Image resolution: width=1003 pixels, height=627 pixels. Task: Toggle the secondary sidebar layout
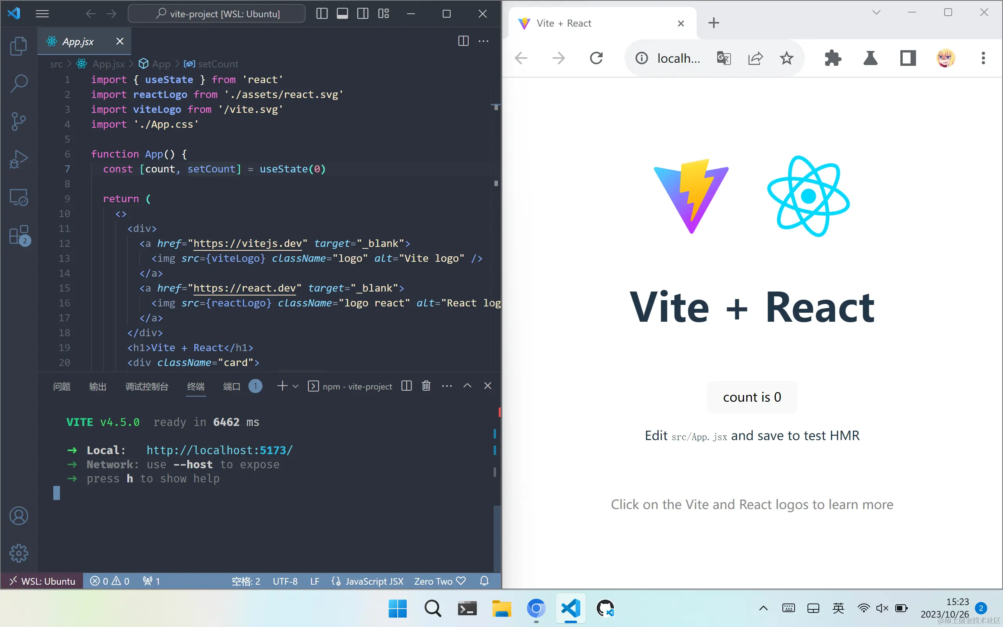(363, 14)
